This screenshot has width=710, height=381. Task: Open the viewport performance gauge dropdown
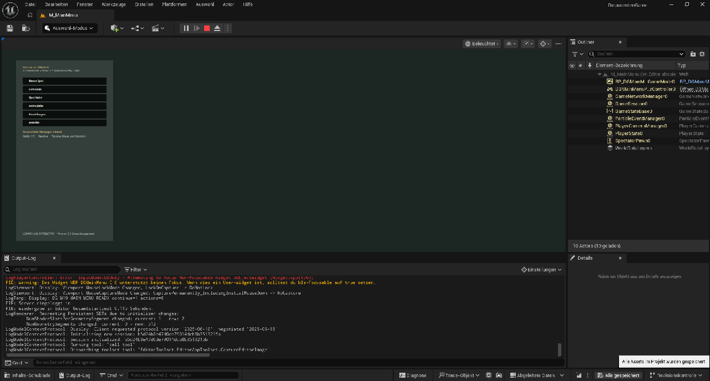tap(528, 43)
